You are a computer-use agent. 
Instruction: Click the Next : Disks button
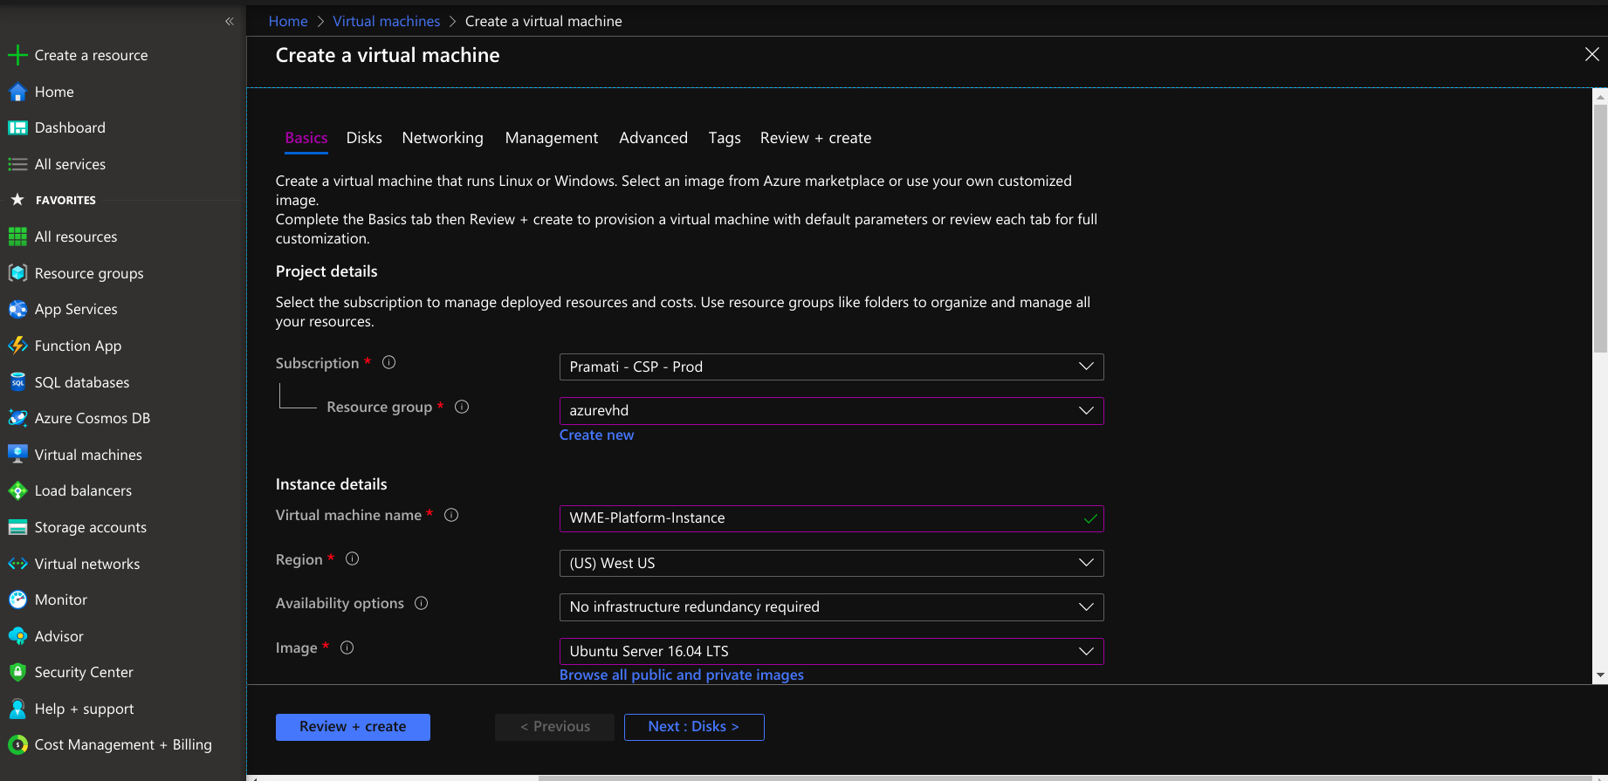[x=693, y=727]
